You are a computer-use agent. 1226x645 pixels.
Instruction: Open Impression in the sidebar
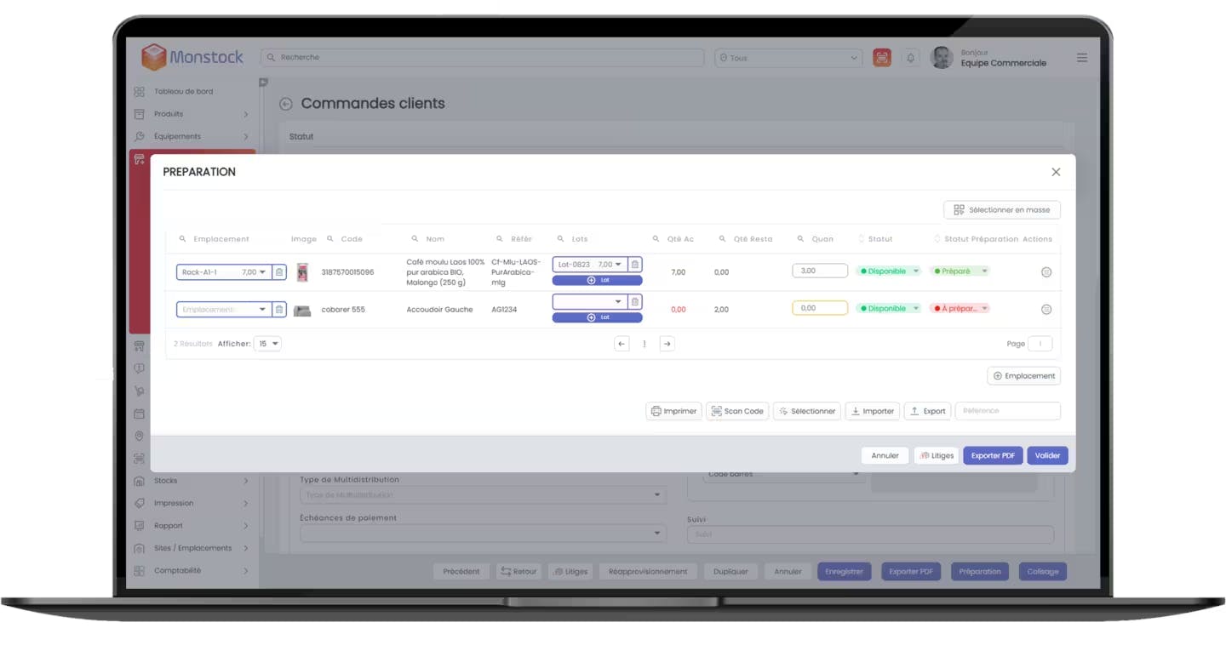(192, 503)
